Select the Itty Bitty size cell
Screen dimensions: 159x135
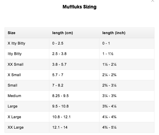[27, 54]
